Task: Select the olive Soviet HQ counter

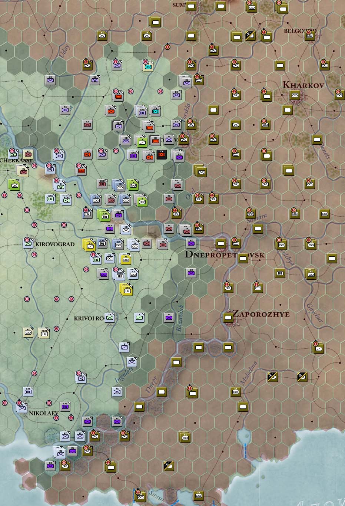Action: point(281,273)
